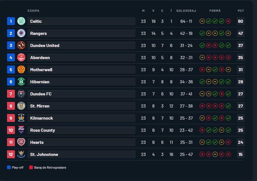The image size is (257, 181).
Task: Click the Celtic club crest icon
Action: [21, 21]
